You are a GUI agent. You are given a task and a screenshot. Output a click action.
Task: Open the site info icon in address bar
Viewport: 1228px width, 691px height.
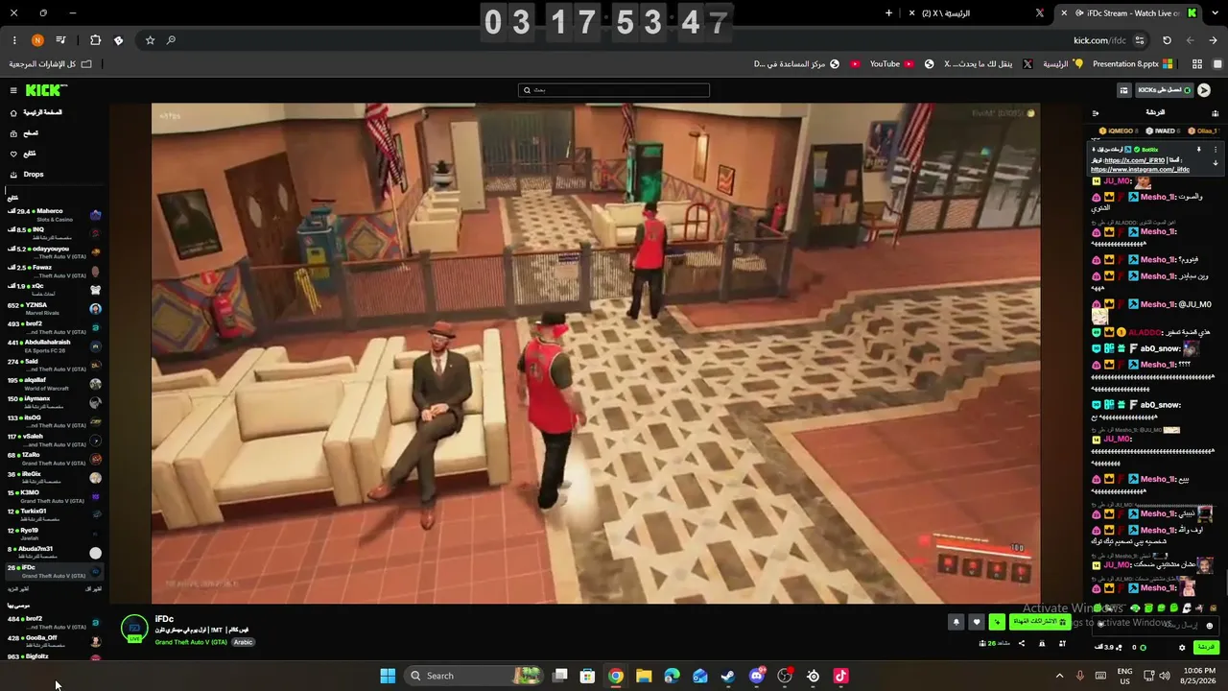pyautogui.click(x=1140, y=40)
